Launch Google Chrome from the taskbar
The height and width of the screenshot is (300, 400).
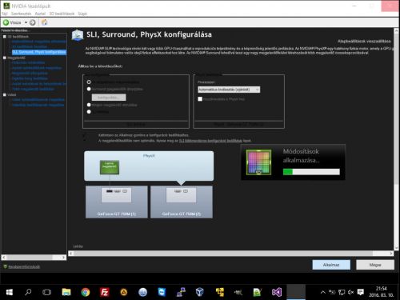click(86, 292)
